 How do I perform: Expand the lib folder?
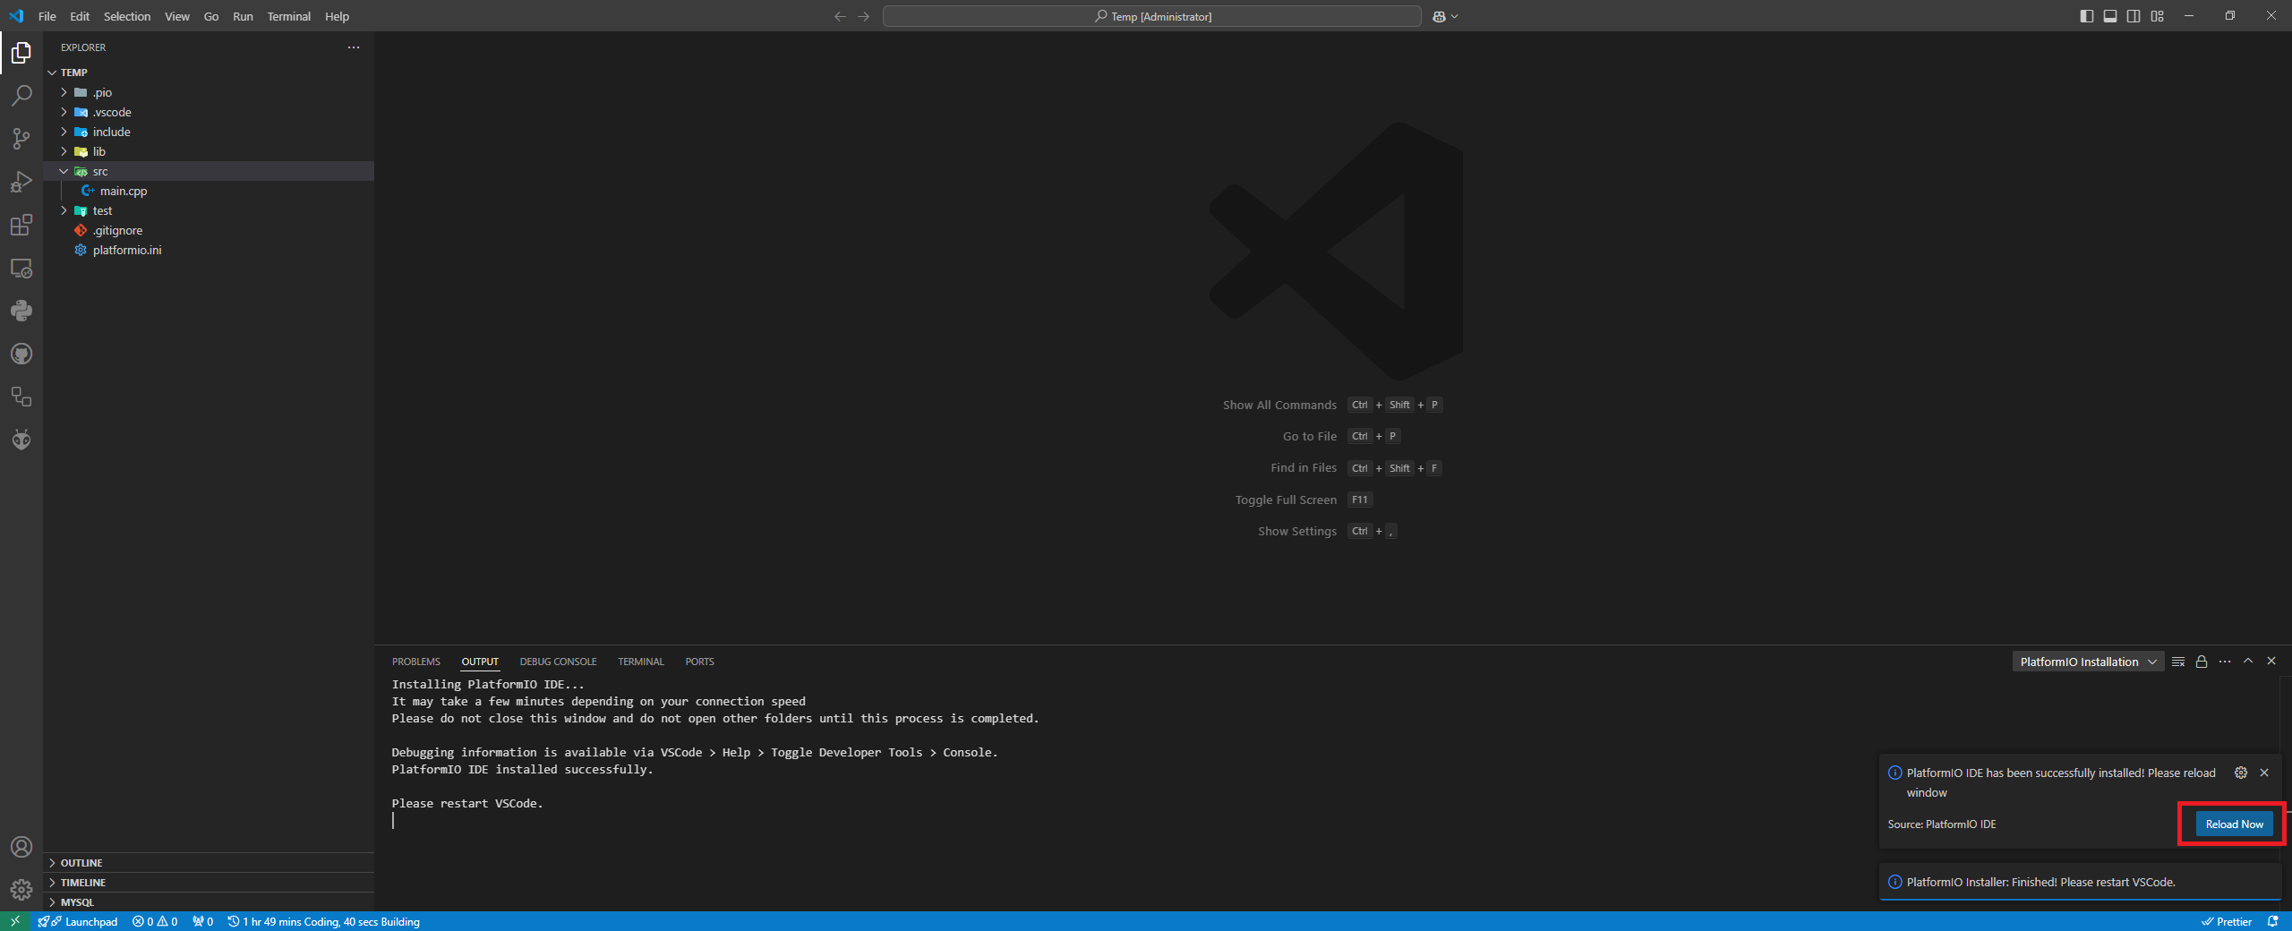click(x=209, y=151)
